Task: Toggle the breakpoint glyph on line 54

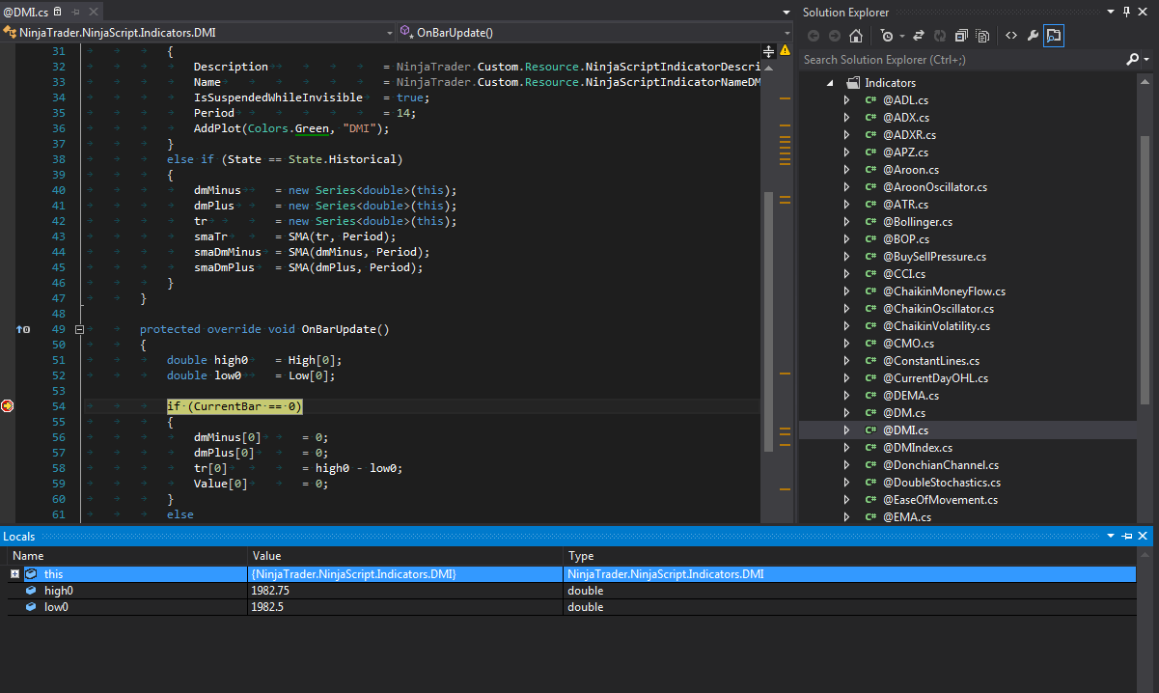Action: 8,405
